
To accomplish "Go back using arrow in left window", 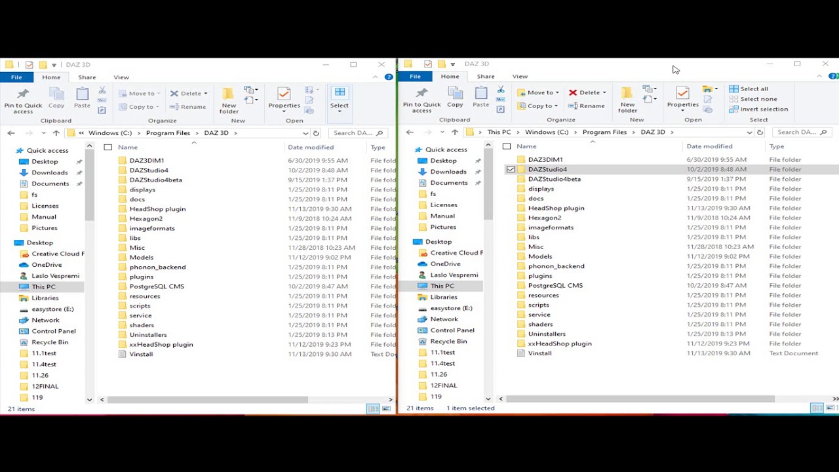I will tap(11, 133).
